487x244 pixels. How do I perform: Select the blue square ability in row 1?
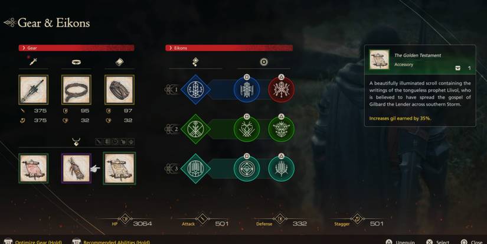click(x=247, y=90)
